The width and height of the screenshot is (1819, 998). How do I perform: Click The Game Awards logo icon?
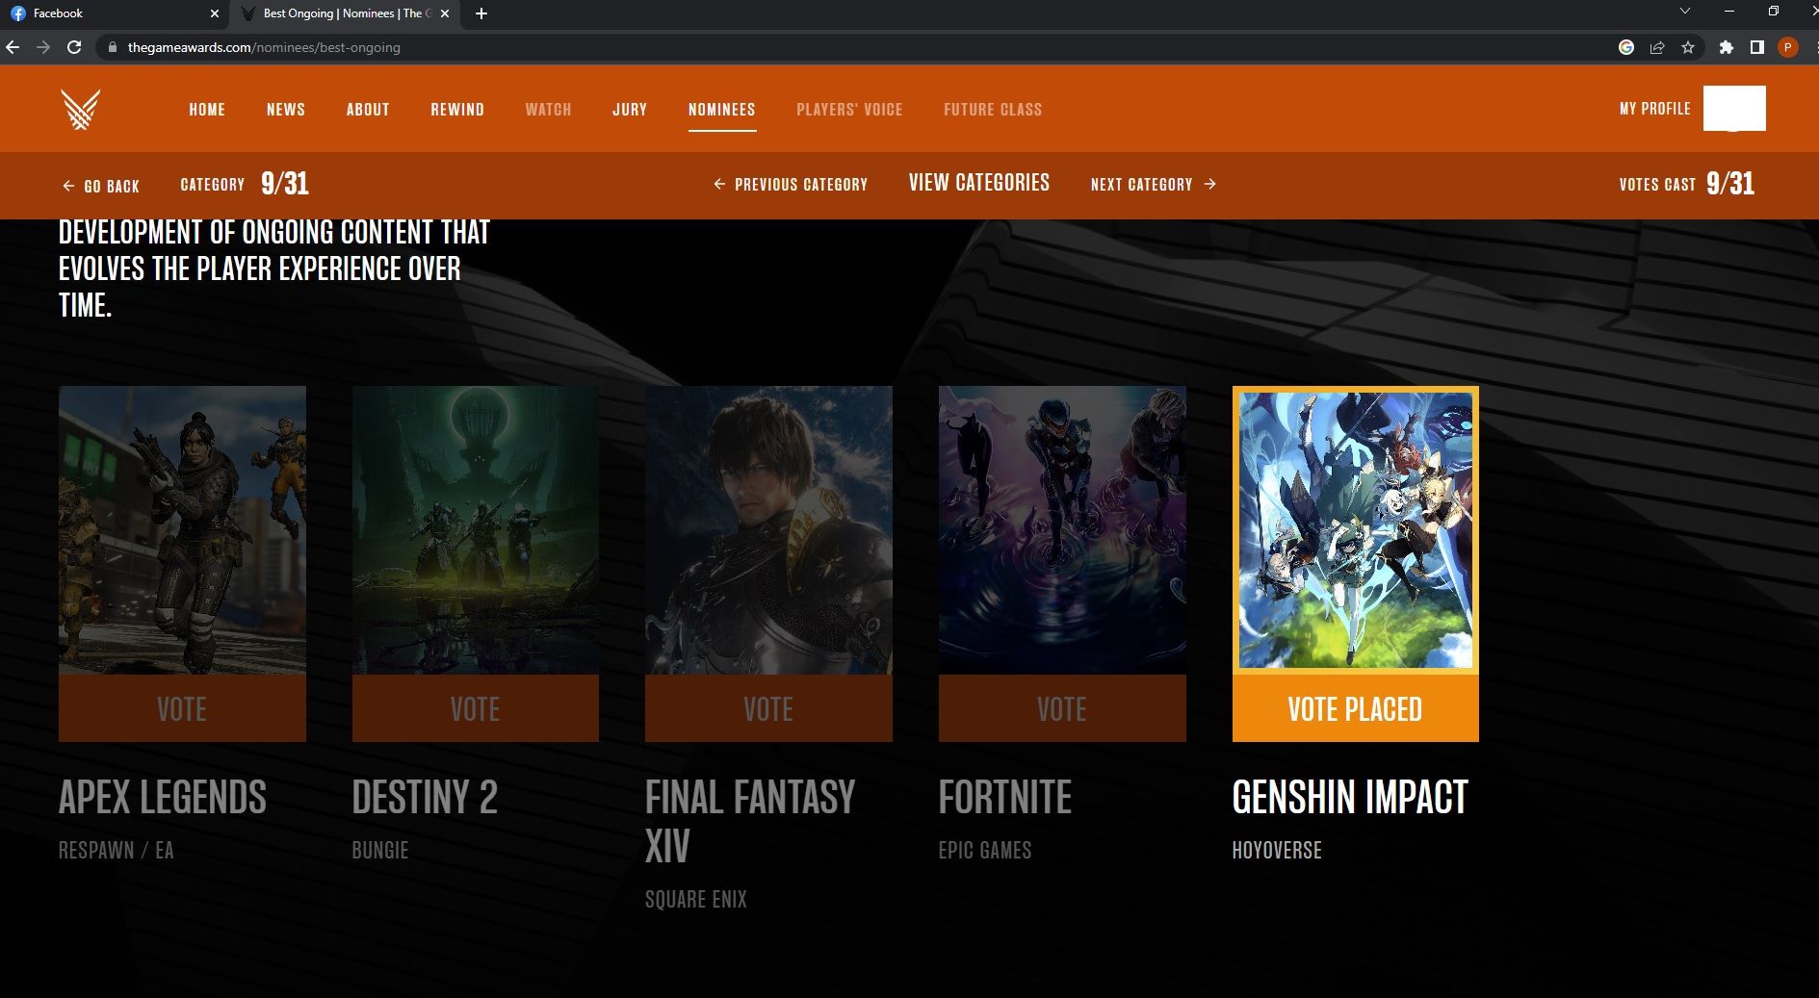tap(80, 109)
